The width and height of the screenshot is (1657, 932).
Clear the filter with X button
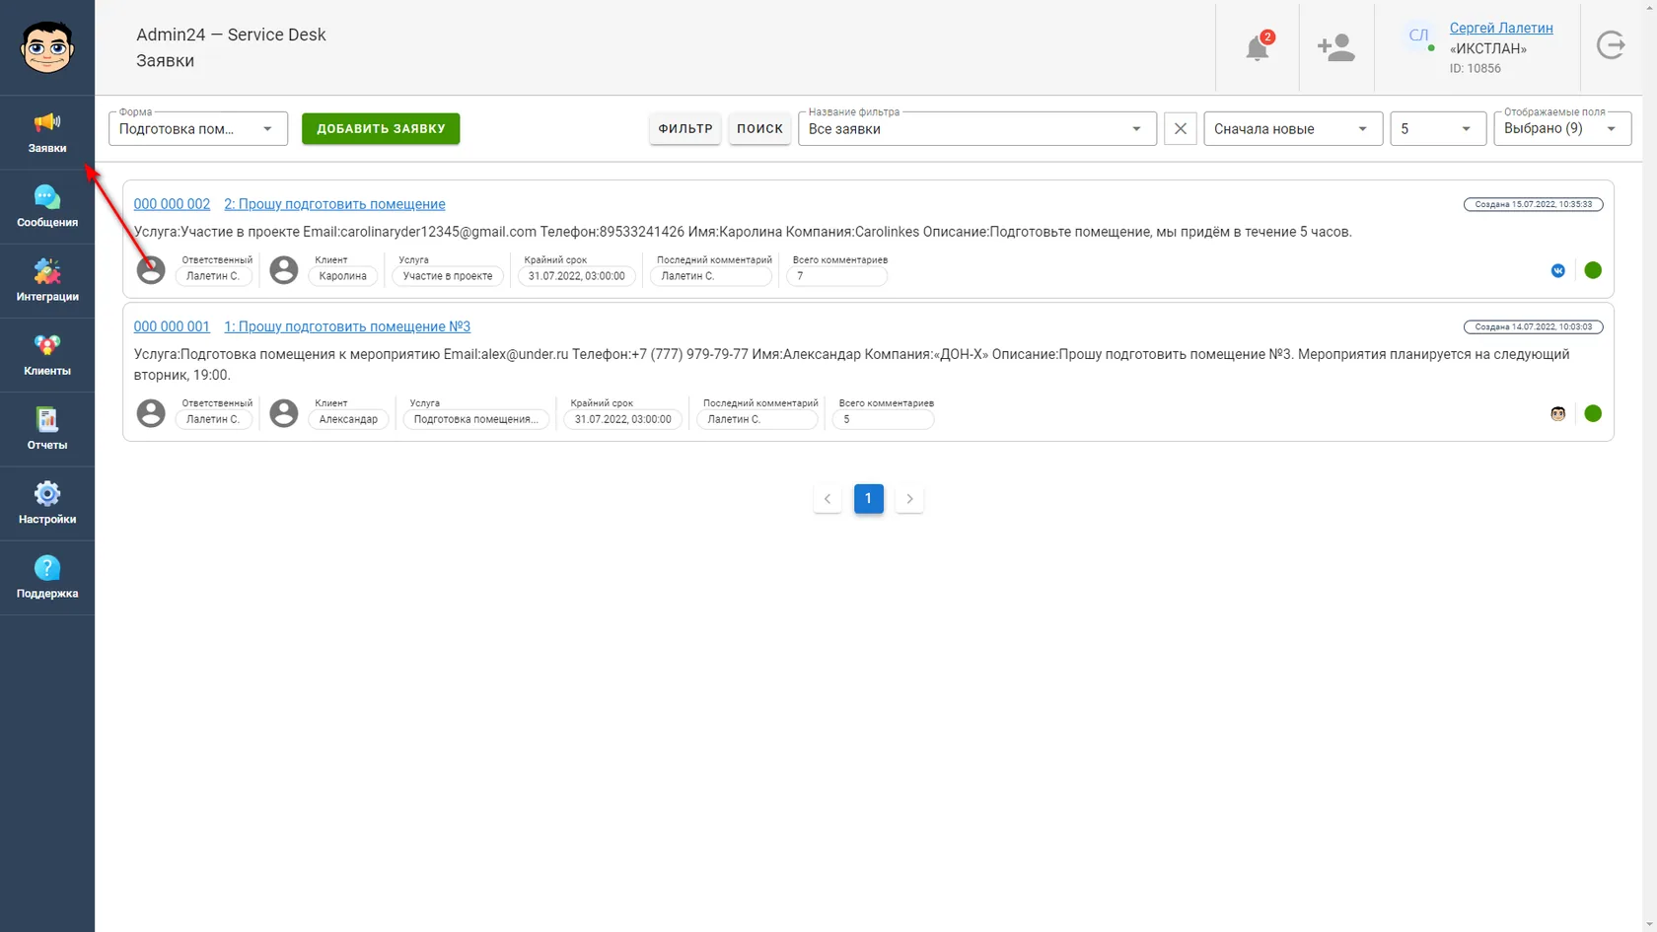tap(1181, 128)
